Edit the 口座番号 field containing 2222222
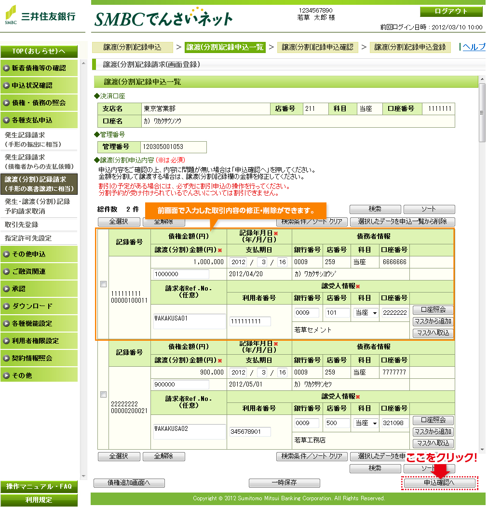This screenshot has height=507, width=488. (x=395, y=313)
